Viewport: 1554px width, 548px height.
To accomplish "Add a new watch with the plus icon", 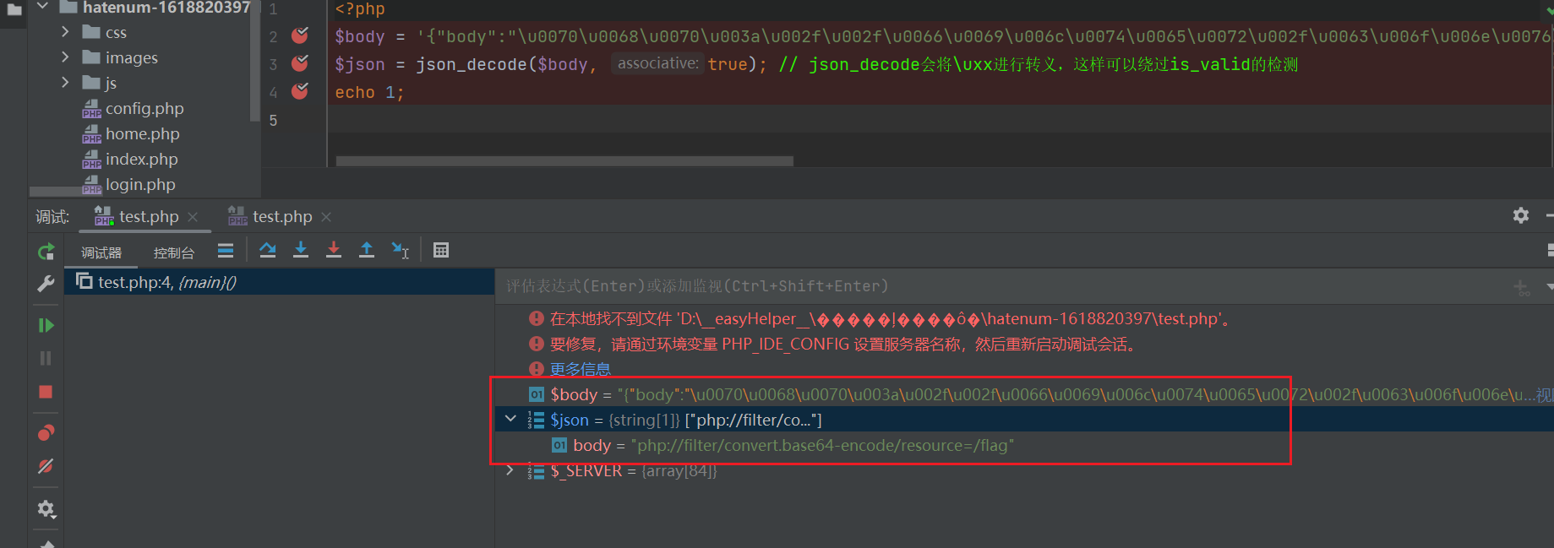I will pyautogui.click(x=1522, y=288).
